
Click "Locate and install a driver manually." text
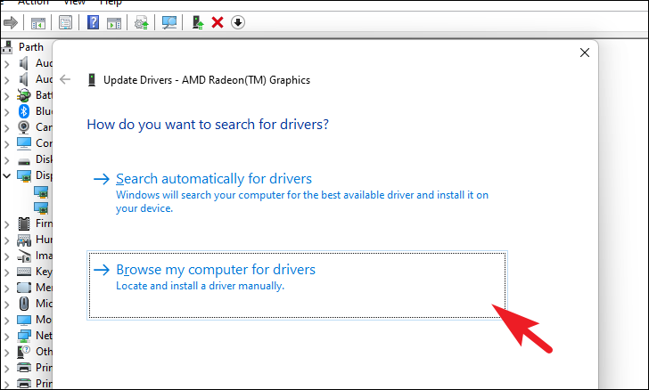coord(200,286)
